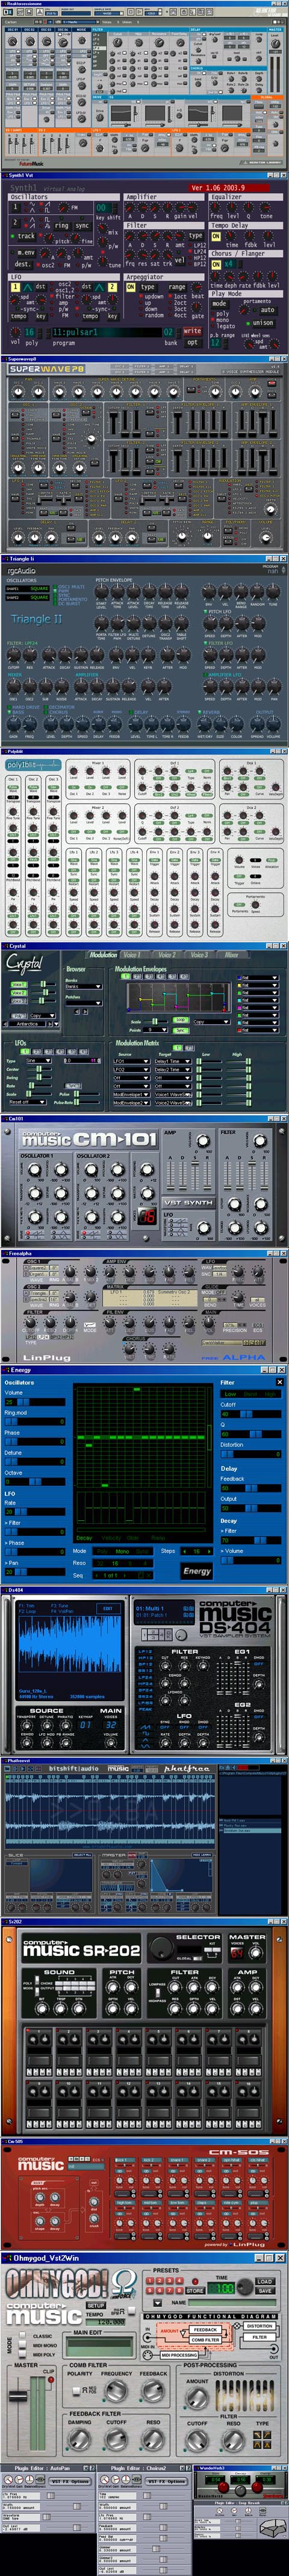Image resolution: width=289 pixels, height=2576 pixels.
Task: Adjust the Ring mod slider in Energy
Action: 35,1421
